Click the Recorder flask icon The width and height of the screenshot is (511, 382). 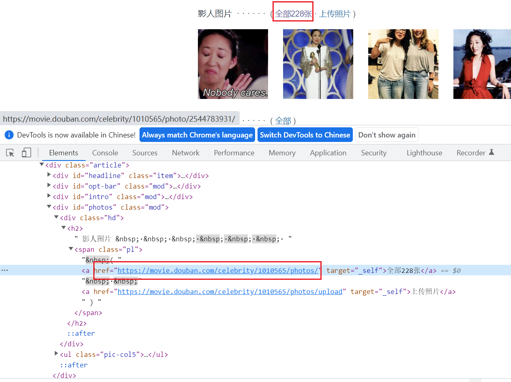click(492, 152)
